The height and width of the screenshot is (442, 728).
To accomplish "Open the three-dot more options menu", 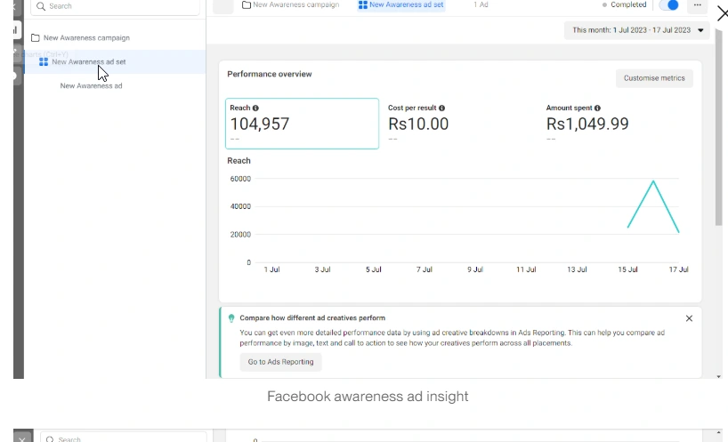I will pos(697,5).
